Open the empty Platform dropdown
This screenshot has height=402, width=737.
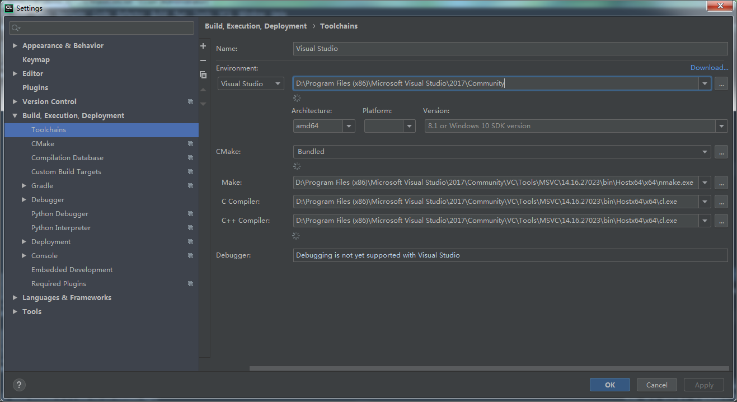pos(408,126)
